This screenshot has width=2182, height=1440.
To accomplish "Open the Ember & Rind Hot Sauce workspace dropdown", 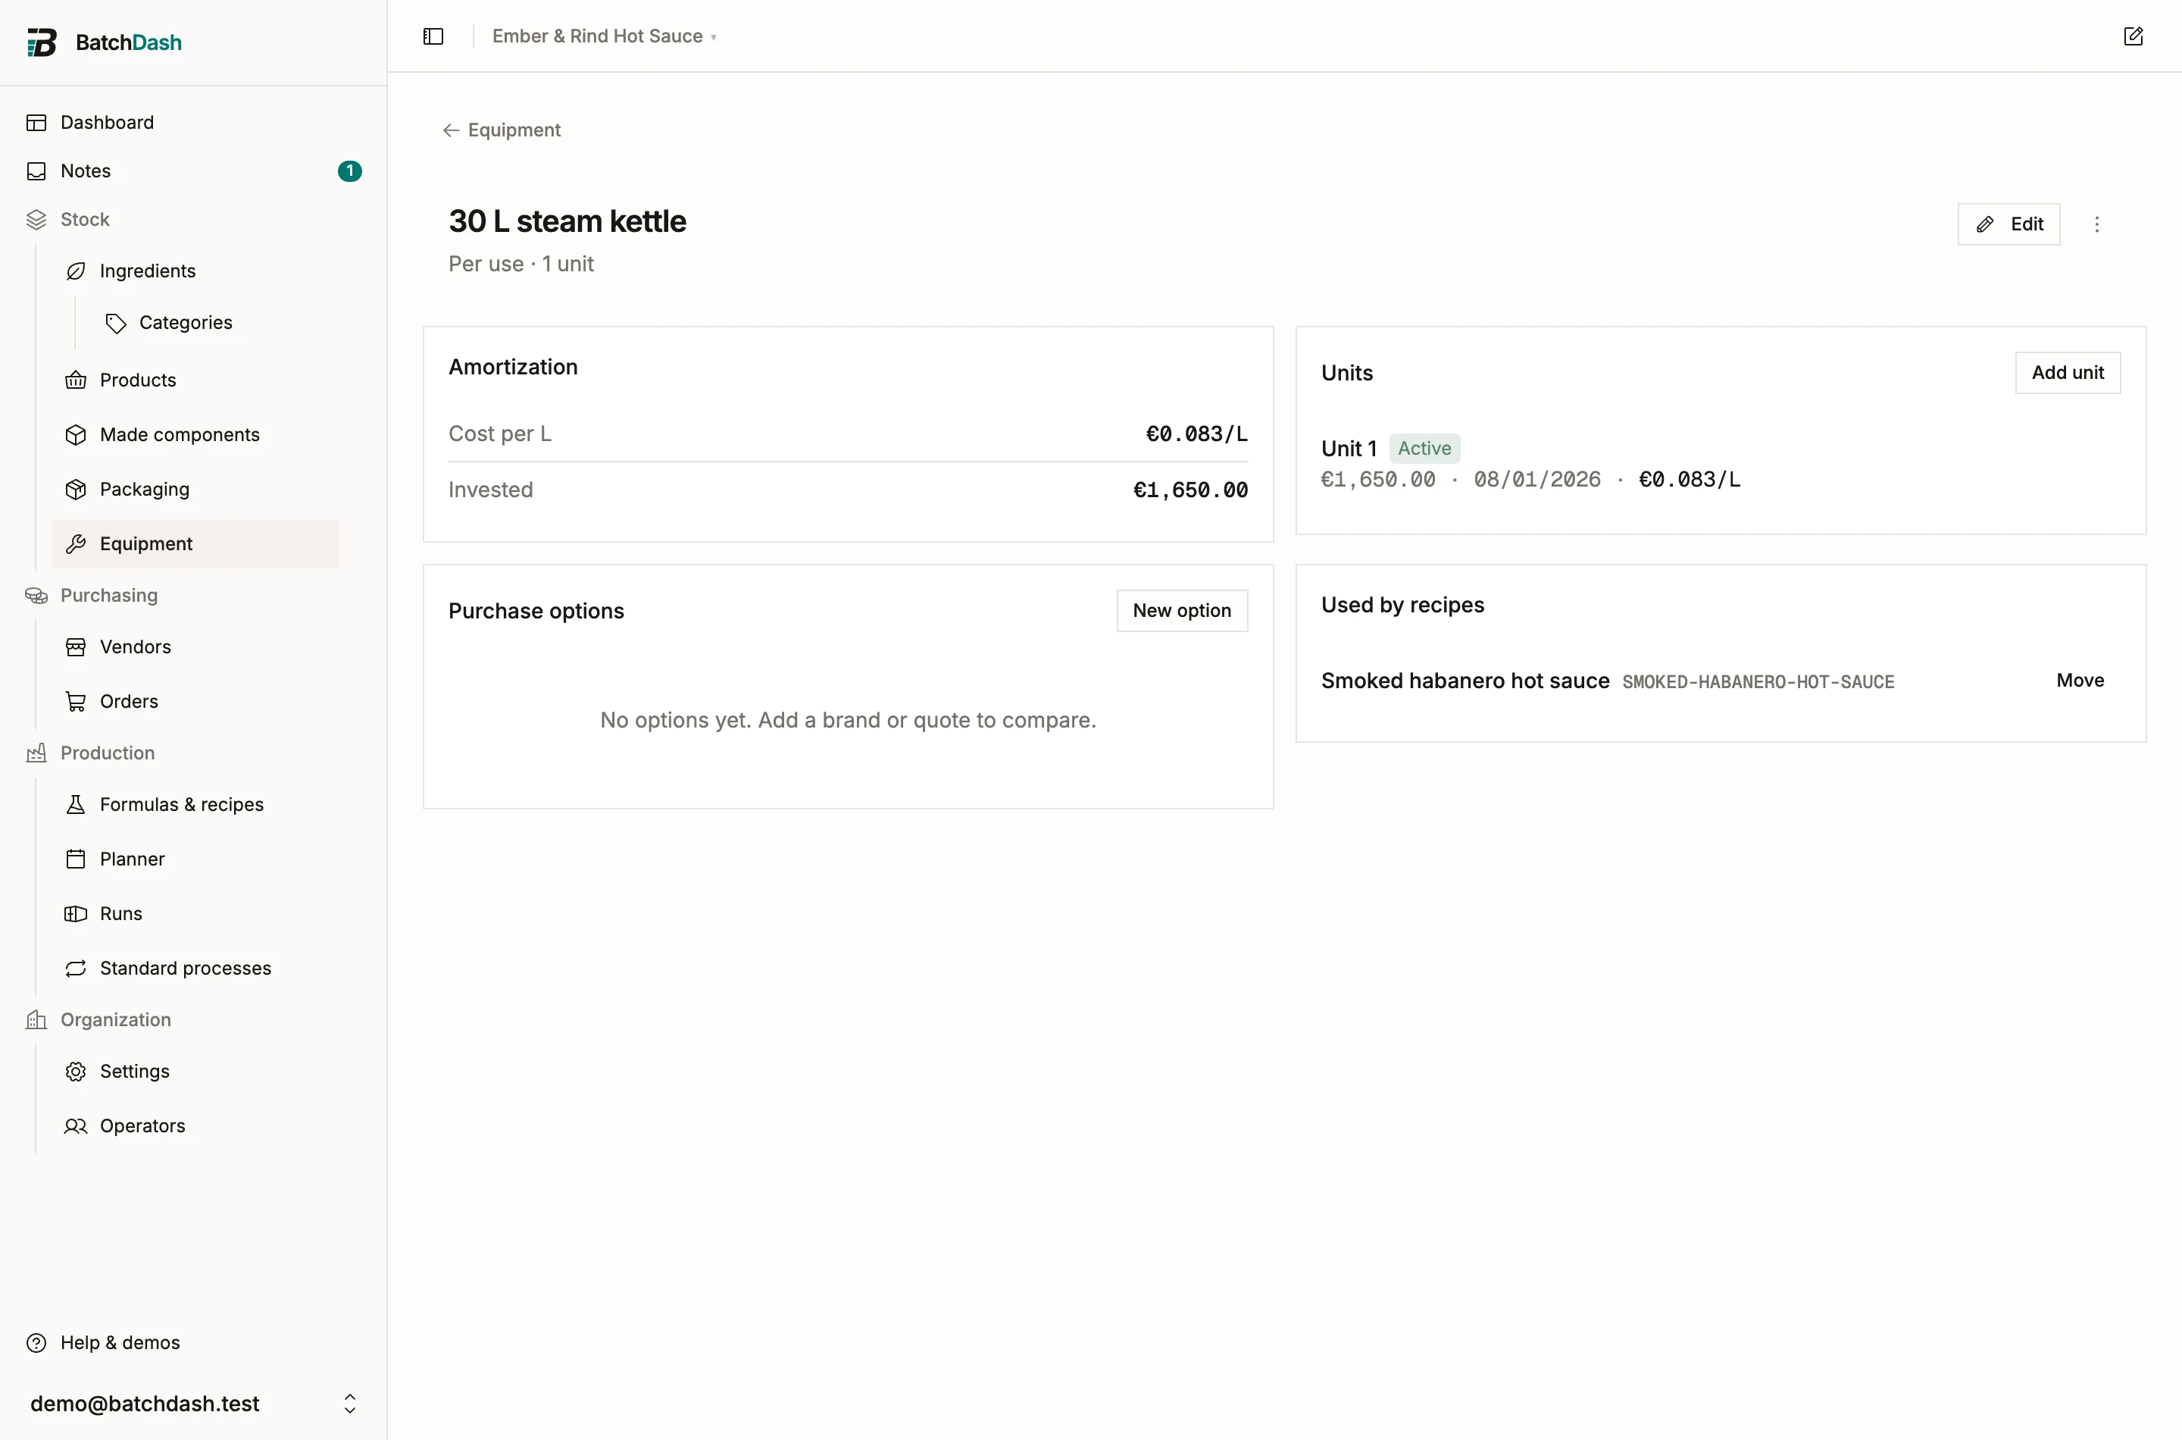I will click(x=604, y=36).
